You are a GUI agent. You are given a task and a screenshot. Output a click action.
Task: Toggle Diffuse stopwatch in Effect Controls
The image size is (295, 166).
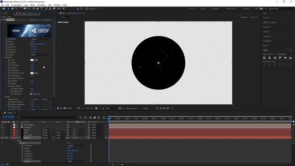pyautogui.click(x=9, y=63)
